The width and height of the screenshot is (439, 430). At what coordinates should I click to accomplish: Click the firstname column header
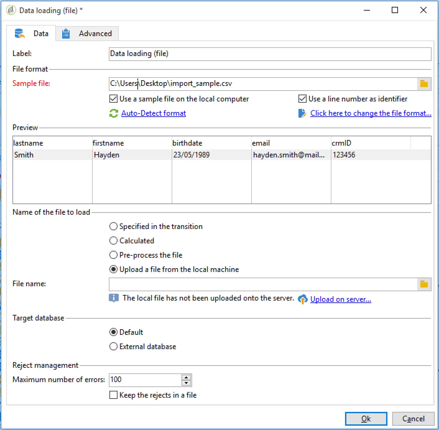(132, 143)
